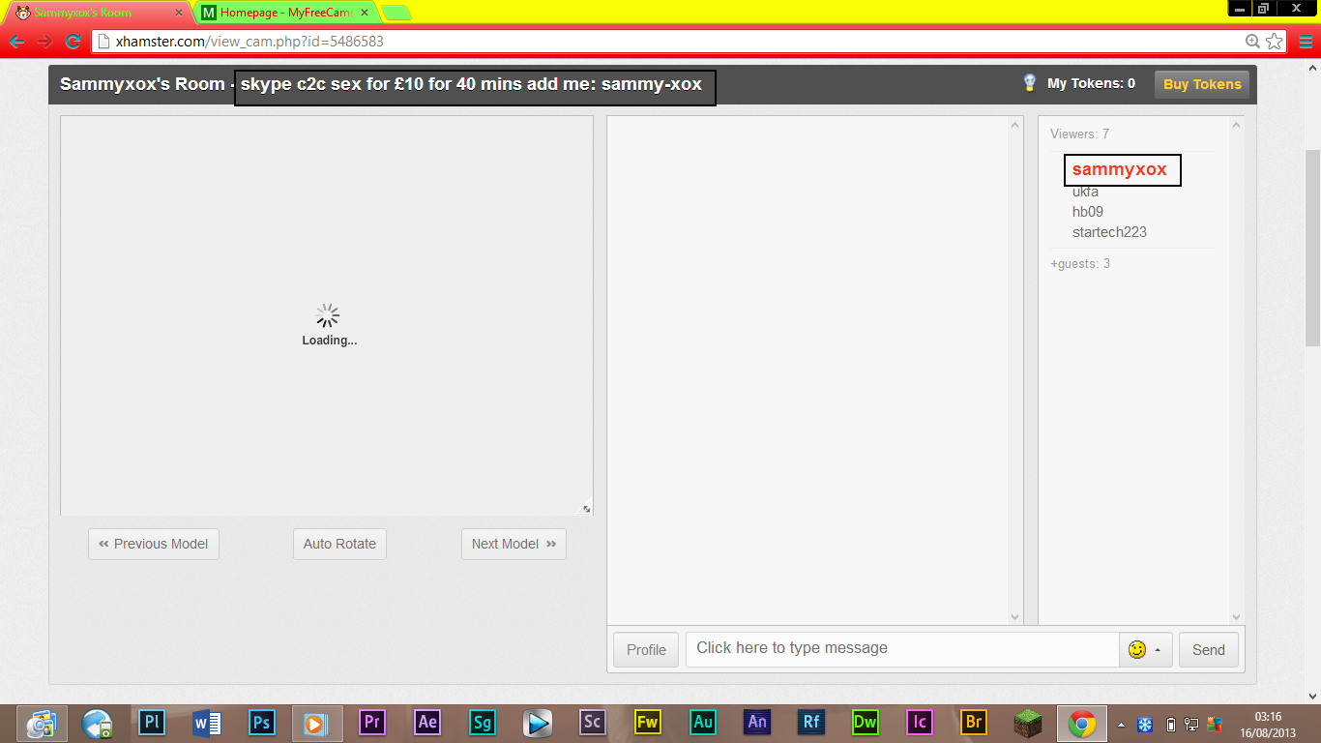The width and height of the screenshot is (1321, 743).
Task: Switch to the Homepage - MyFreeCams tab
Action: coord(285,13)
